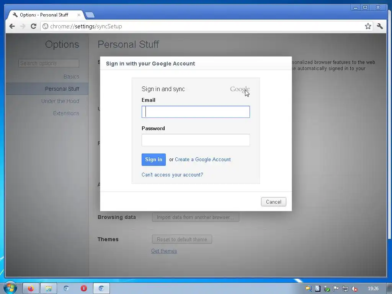Reload the page with the refresh icon
The height and width of the screenshot is (294, 392).
pyautogui.click(x=34, y=26)
